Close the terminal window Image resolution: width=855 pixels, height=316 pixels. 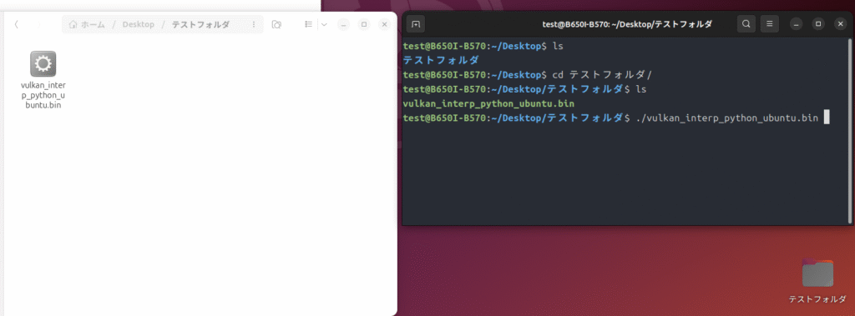[x=840, y=24]
